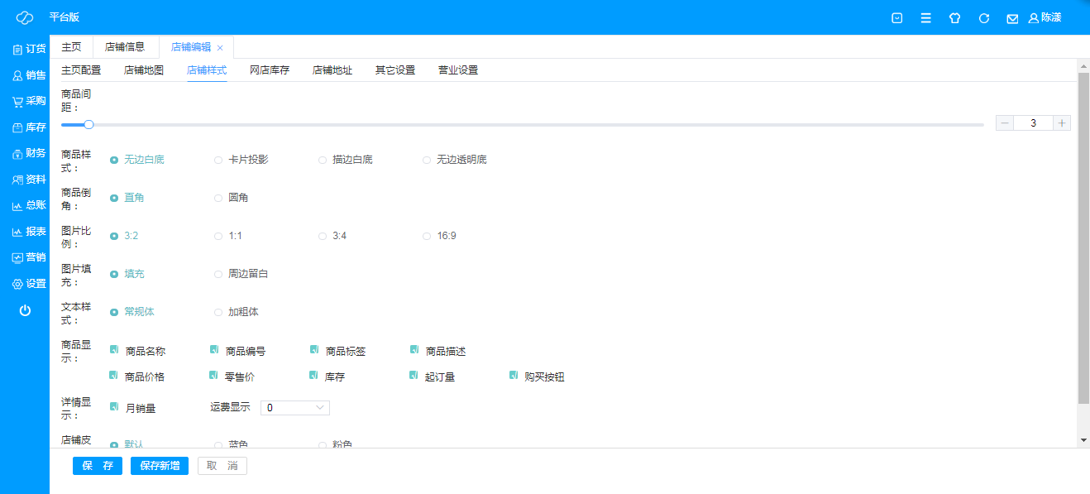Open the 财务 sidebar module
1090x494 pixels.
(29, 153)
